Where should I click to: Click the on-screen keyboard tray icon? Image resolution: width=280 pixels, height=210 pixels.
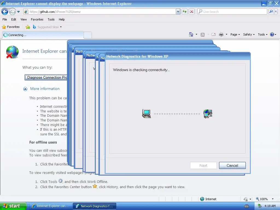point(246,206)
